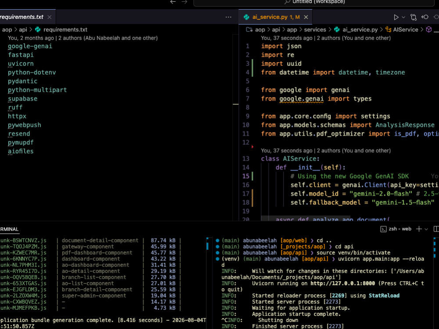The height and width of the screenshot is (329, 439).
Task: Open folder icon at ai_service.py breadcrumb start
Action: point(249,29)
